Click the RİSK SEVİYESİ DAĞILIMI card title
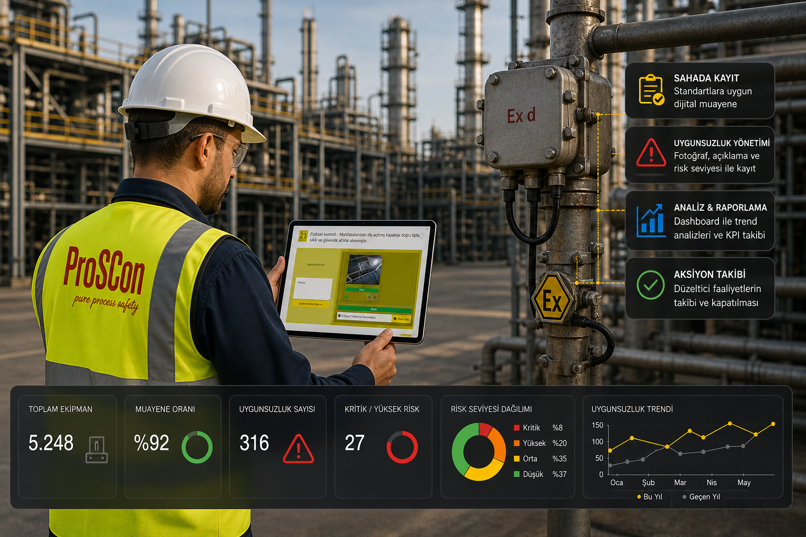The image size is (806, 537). coord(491,409)
